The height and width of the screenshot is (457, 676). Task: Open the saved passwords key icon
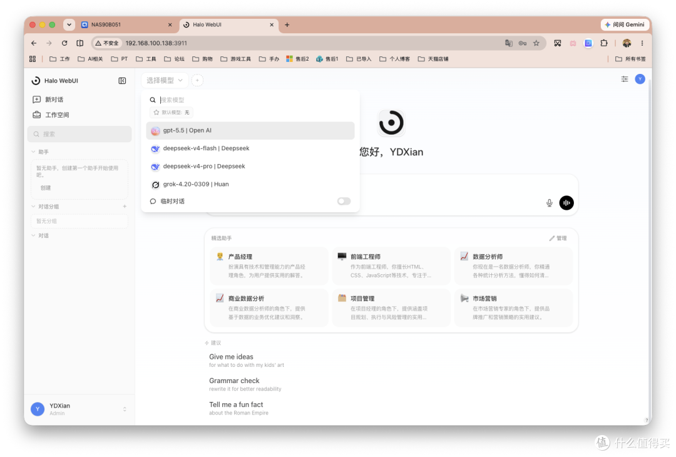click(523, 43)
